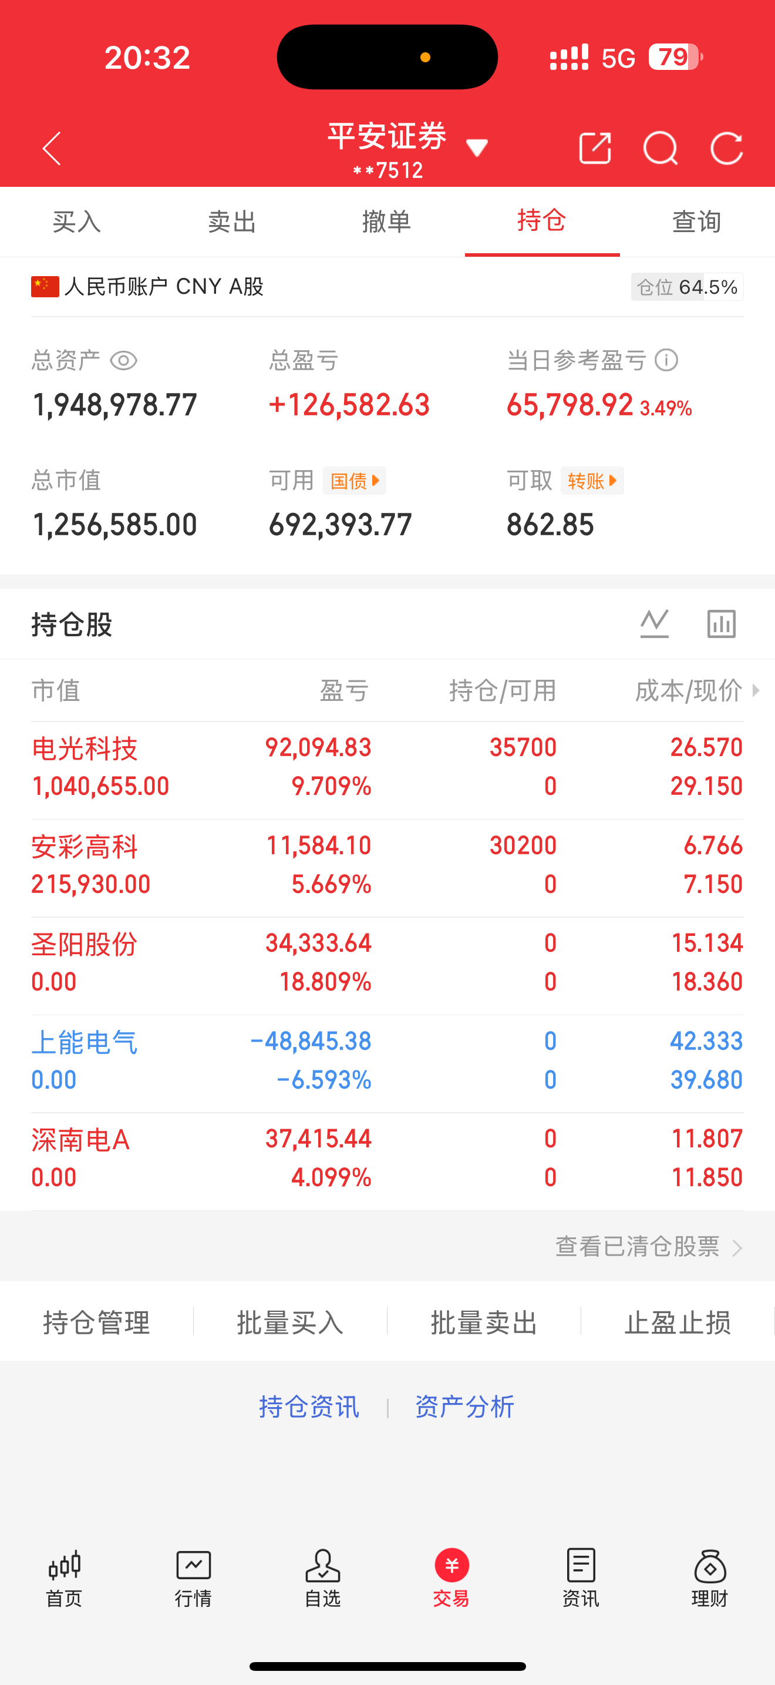The image size is (775, 1685).
Task: Go back using the back arrow
Action: tap(52, 149)
